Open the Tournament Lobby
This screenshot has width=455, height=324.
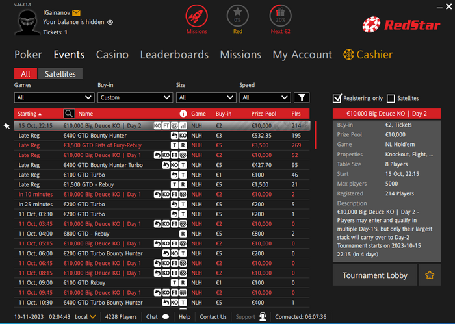point(375,275)
